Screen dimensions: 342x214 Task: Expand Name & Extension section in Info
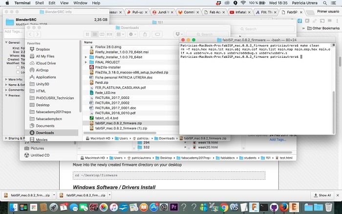click(x=6, y=85)
